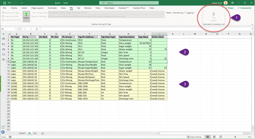Open the Developer ribbon tab
This screenshot has width=255, height=139.
pos(110,8)
